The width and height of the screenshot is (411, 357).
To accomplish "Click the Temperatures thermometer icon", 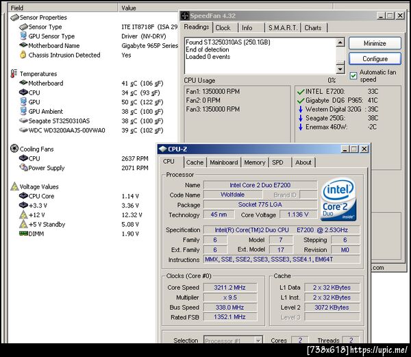I will [14, 73].
